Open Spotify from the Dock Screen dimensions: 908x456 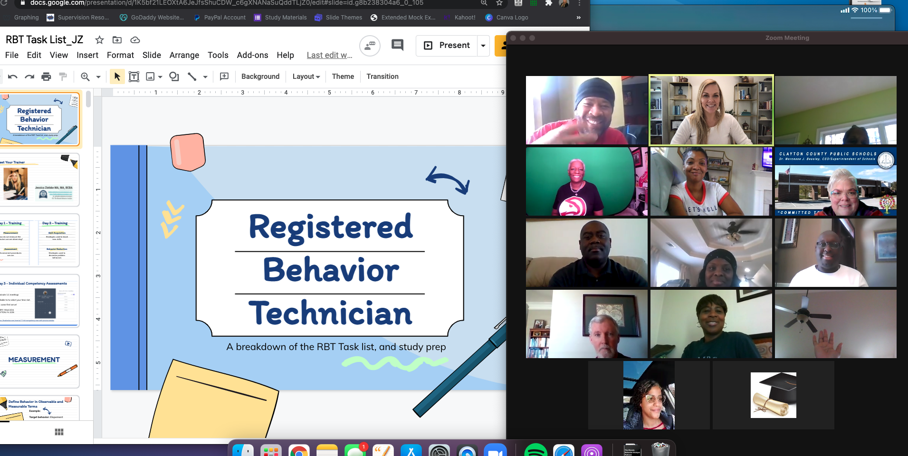point(535,451)
